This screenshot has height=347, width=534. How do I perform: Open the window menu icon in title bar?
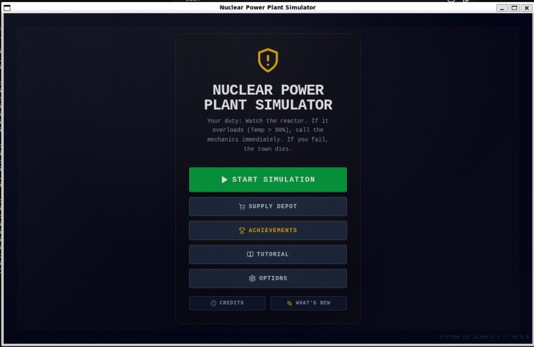[7, 8]
